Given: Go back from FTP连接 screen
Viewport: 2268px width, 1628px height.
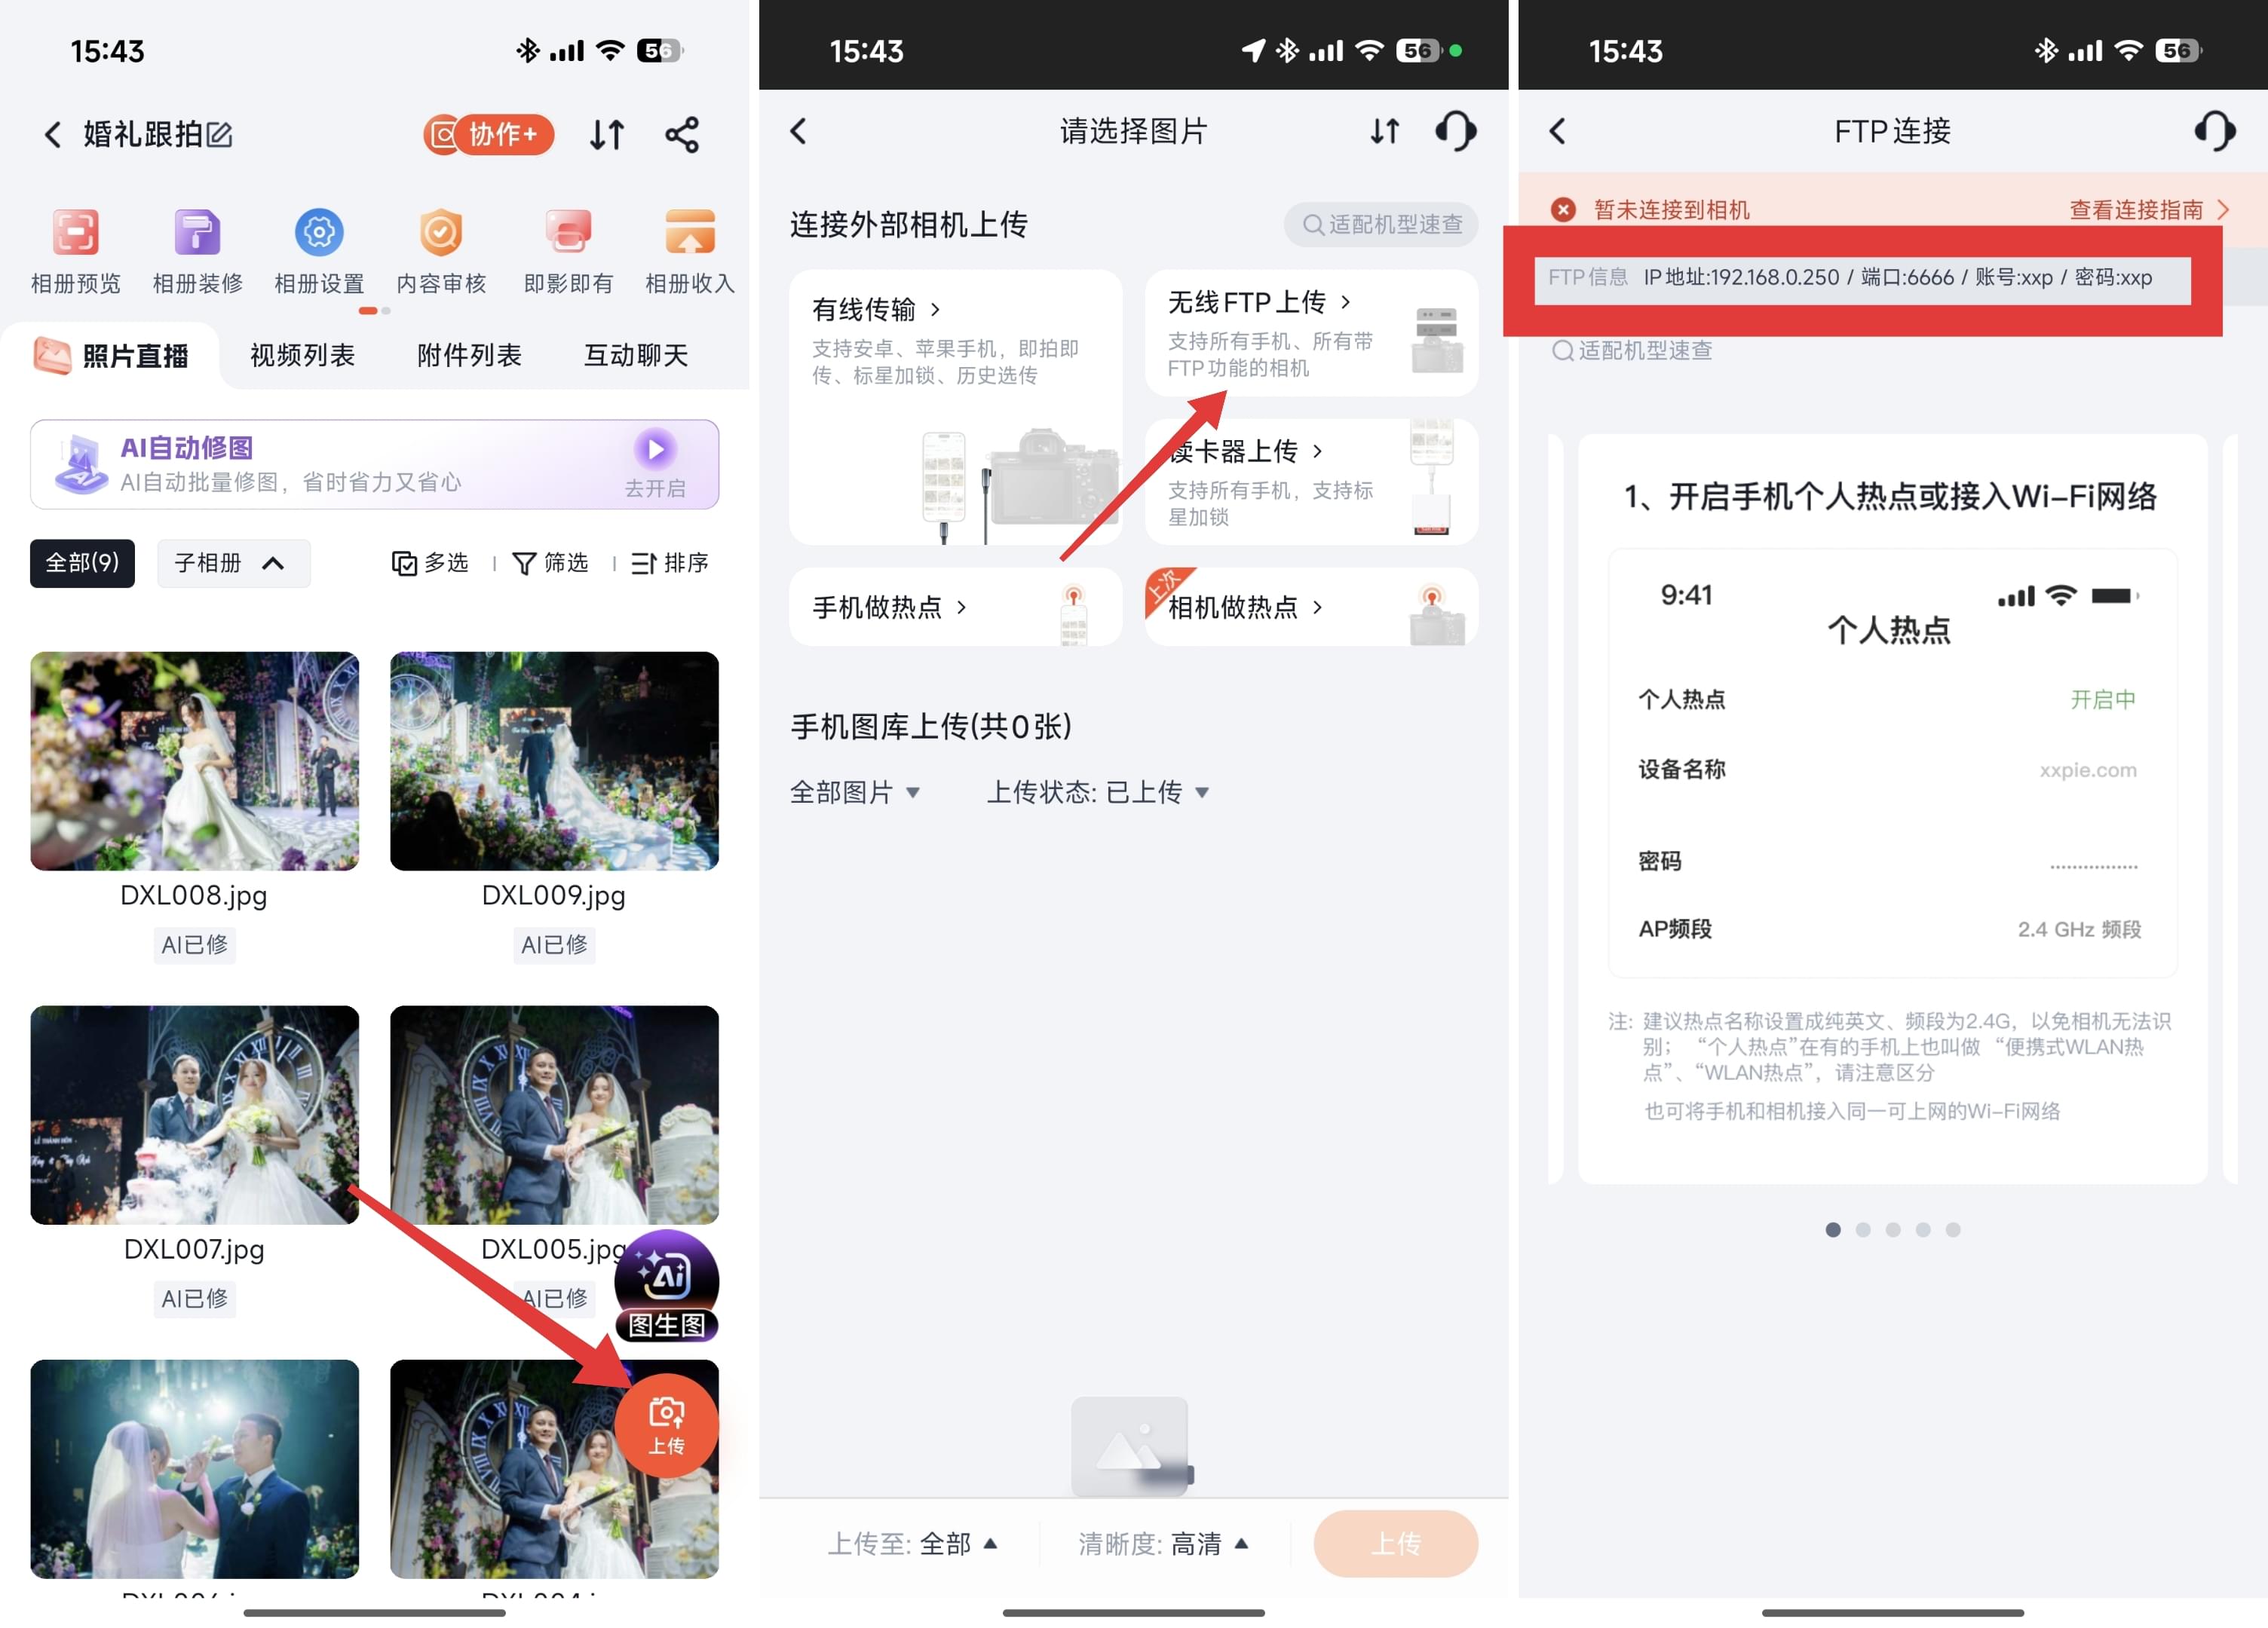Looking at the screenshot, I should [x=1557, y=131].
